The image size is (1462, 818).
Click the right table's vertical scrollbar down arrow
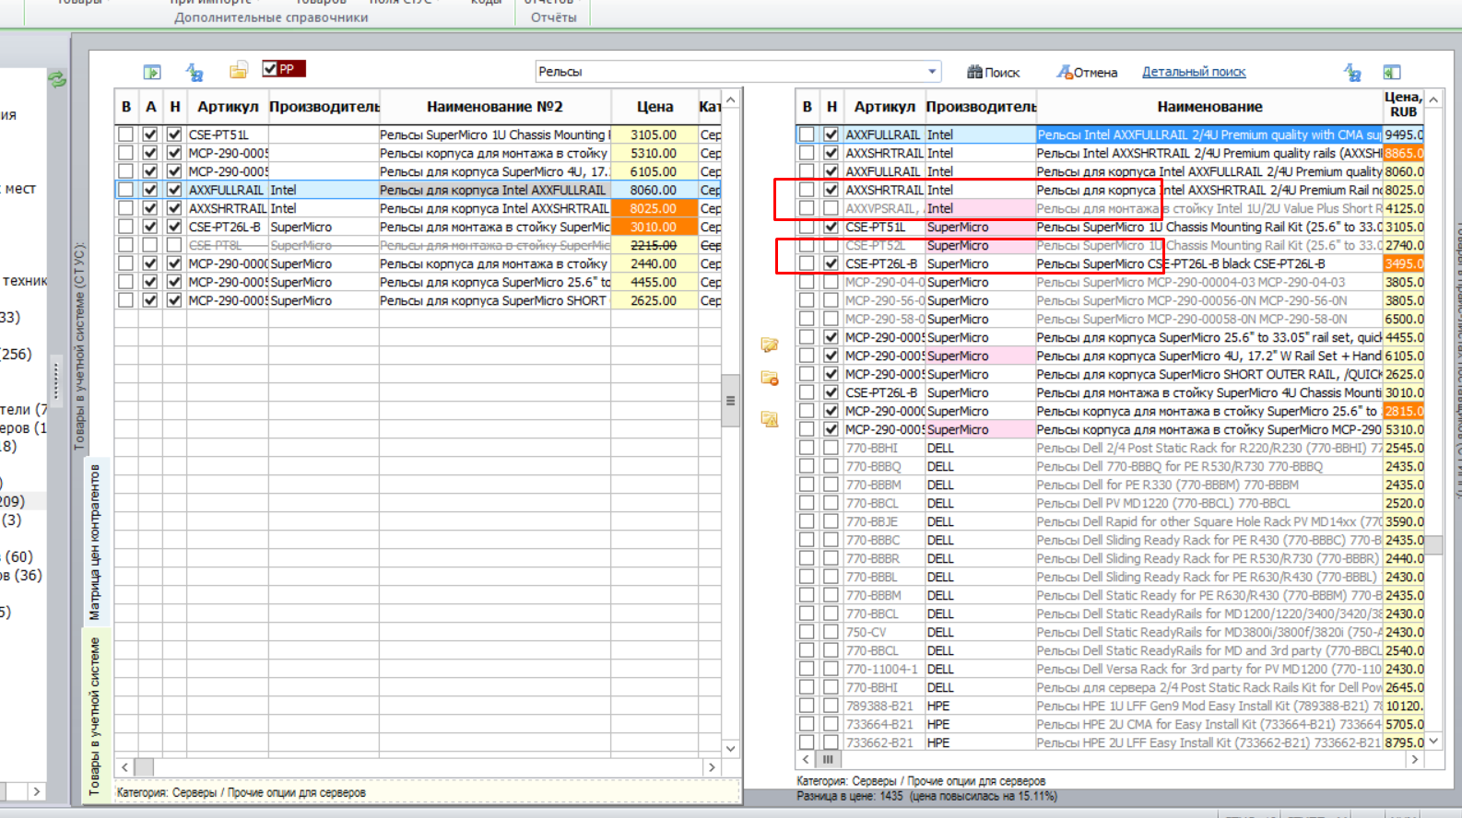click(1434, 741)
